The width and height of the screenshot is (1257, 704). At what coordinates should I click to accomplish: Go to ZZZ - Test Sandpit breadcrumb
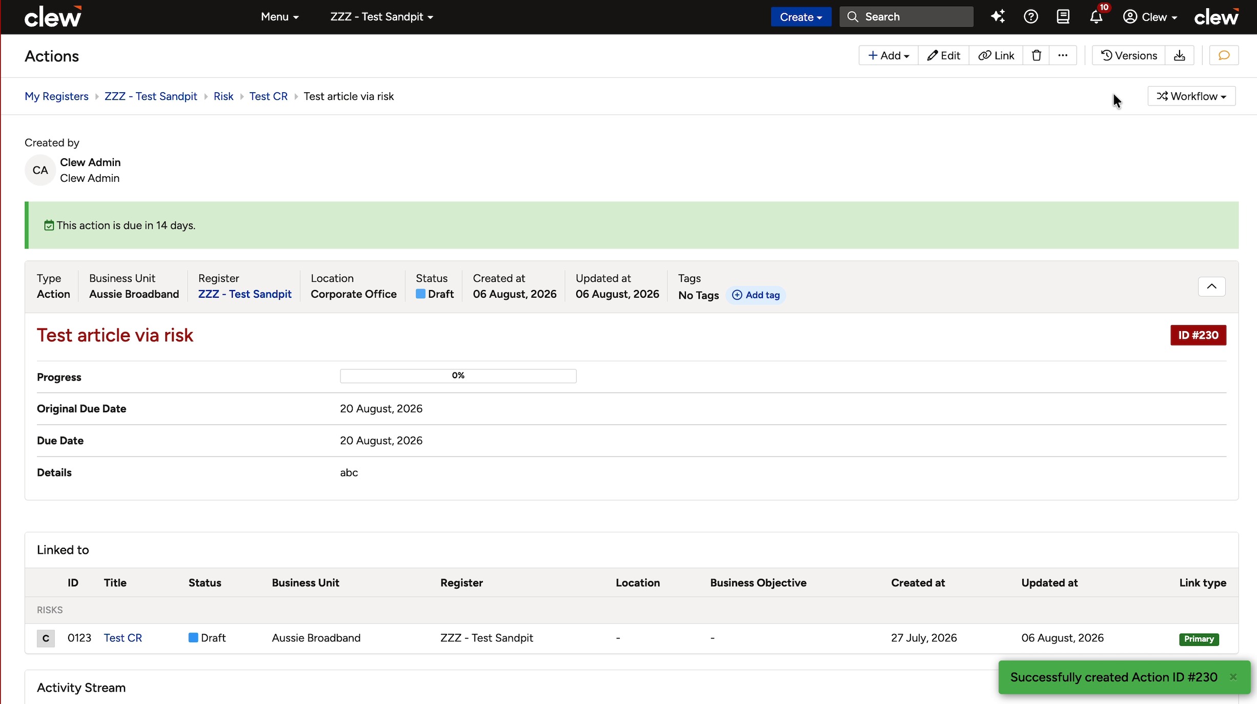click(151, 96)
